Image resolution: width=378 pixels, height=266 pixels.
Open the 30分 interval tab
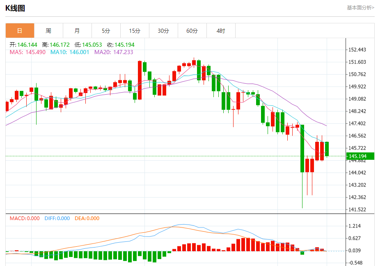pos(163,31)
